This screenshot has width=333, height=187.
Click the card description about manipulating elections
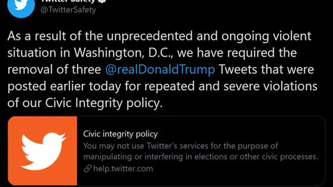click(x=200, y=152)
